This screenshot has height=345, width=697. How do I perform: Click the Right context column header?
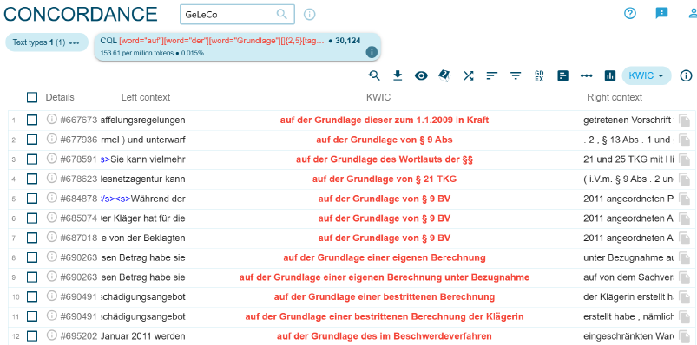tap(615, 97)
